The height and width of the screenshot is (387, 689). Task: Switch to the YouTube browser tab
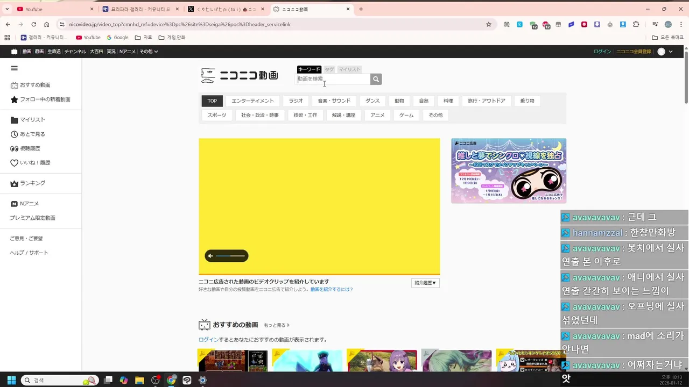[x=54, y=9]
